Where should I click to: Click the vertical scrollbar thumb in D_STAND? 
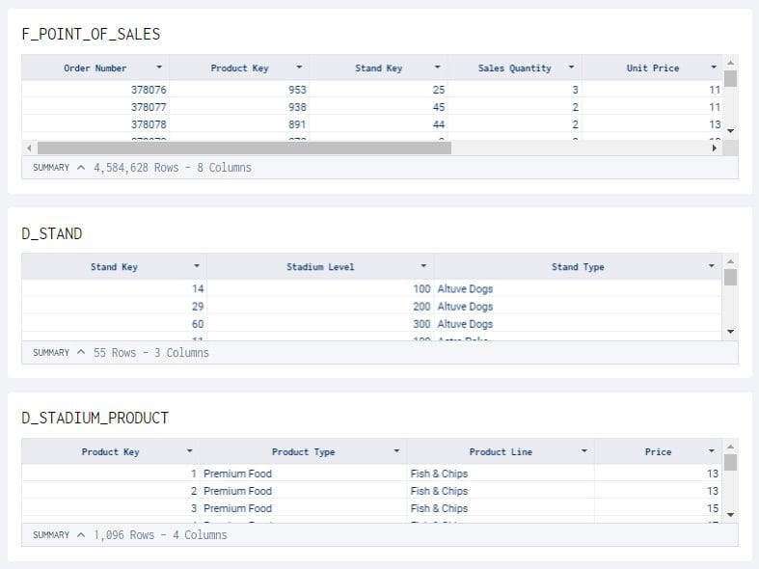tap(730, 277)
